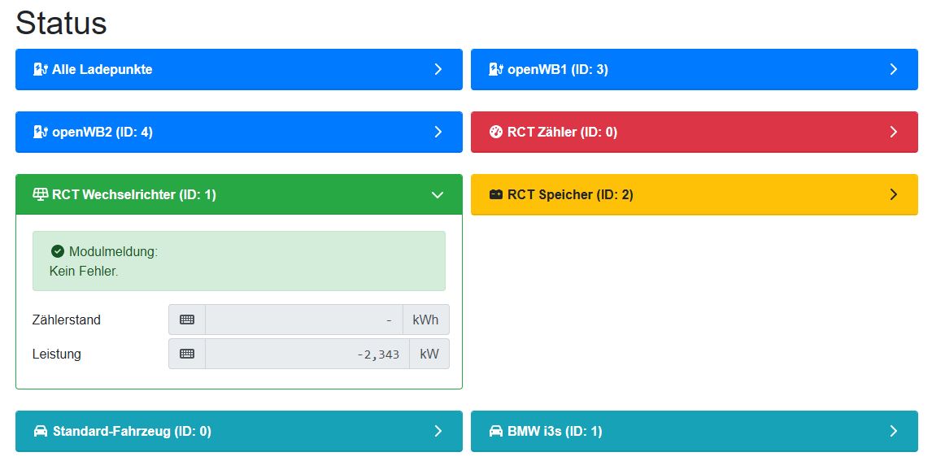Click charging station icon beside Alle Ladepunkte

40,70
